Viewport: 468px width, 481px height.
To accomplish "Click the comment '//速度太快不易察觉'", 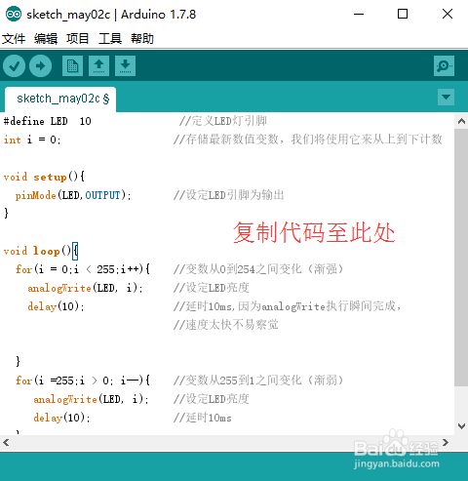I will coord(225,325).
